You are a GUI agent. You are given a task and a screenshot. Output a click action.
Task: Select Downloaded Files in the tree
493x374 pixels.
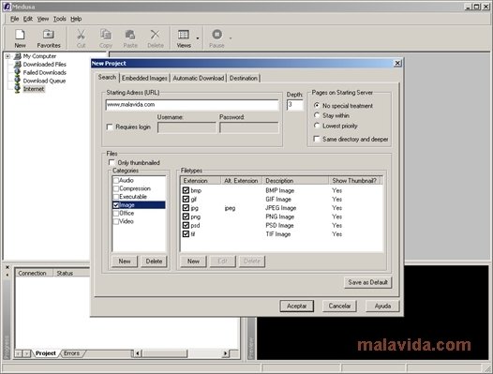[x=44, y=65]
